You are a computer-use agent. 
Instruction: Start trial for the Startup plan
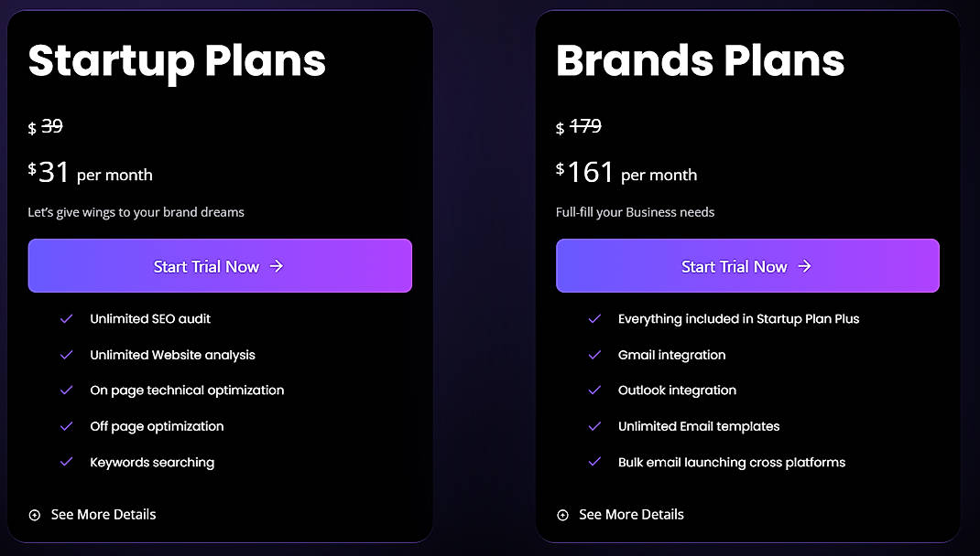point(220,265)
